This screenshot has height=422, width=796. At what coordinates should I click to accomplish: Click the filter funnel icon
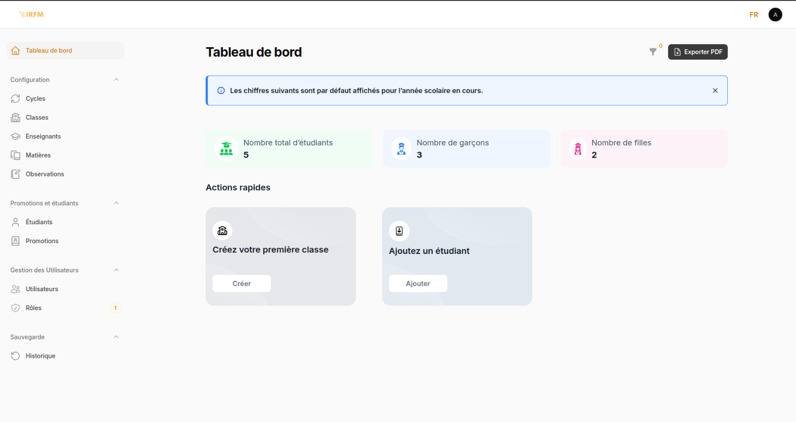click(653, 52)
